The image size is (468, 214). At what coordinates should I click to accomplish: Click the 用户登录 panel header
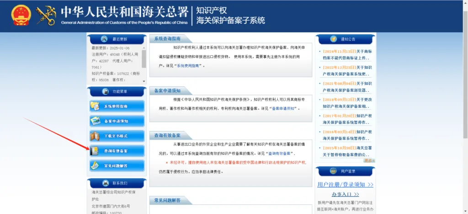click(345, 172)
